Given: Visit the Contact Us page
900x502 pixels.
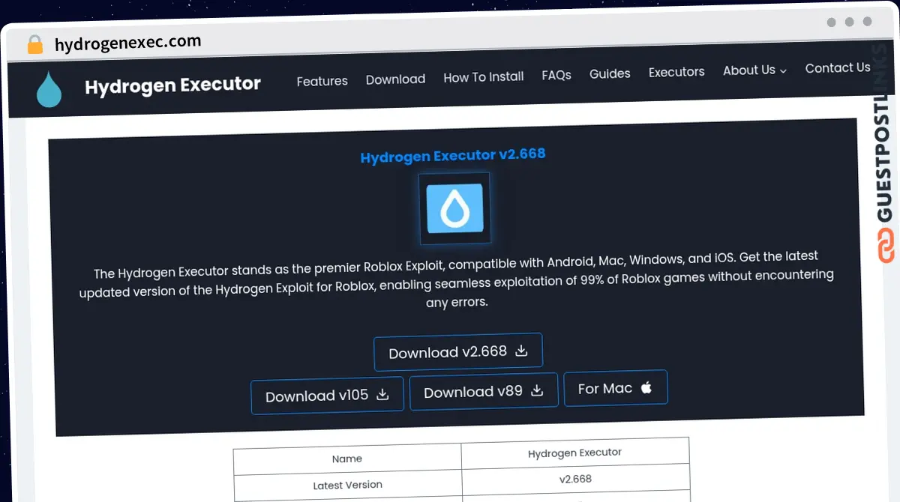Looking at the screenshot, I should [x=837, y=68].
